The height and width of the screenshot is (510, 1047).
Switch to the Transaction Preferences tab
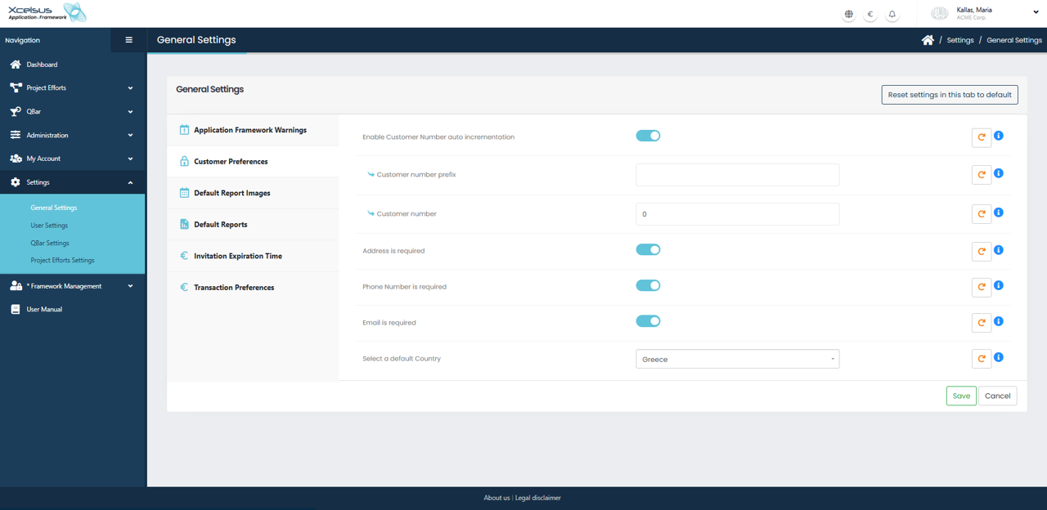(233, 288)
